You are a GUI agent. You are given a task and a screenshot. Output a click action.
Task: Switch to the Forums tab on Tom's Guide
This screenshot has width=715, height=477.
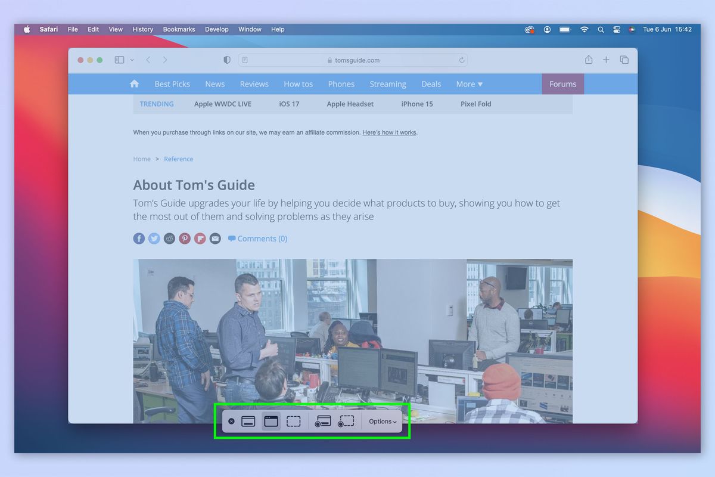point(562,83)
